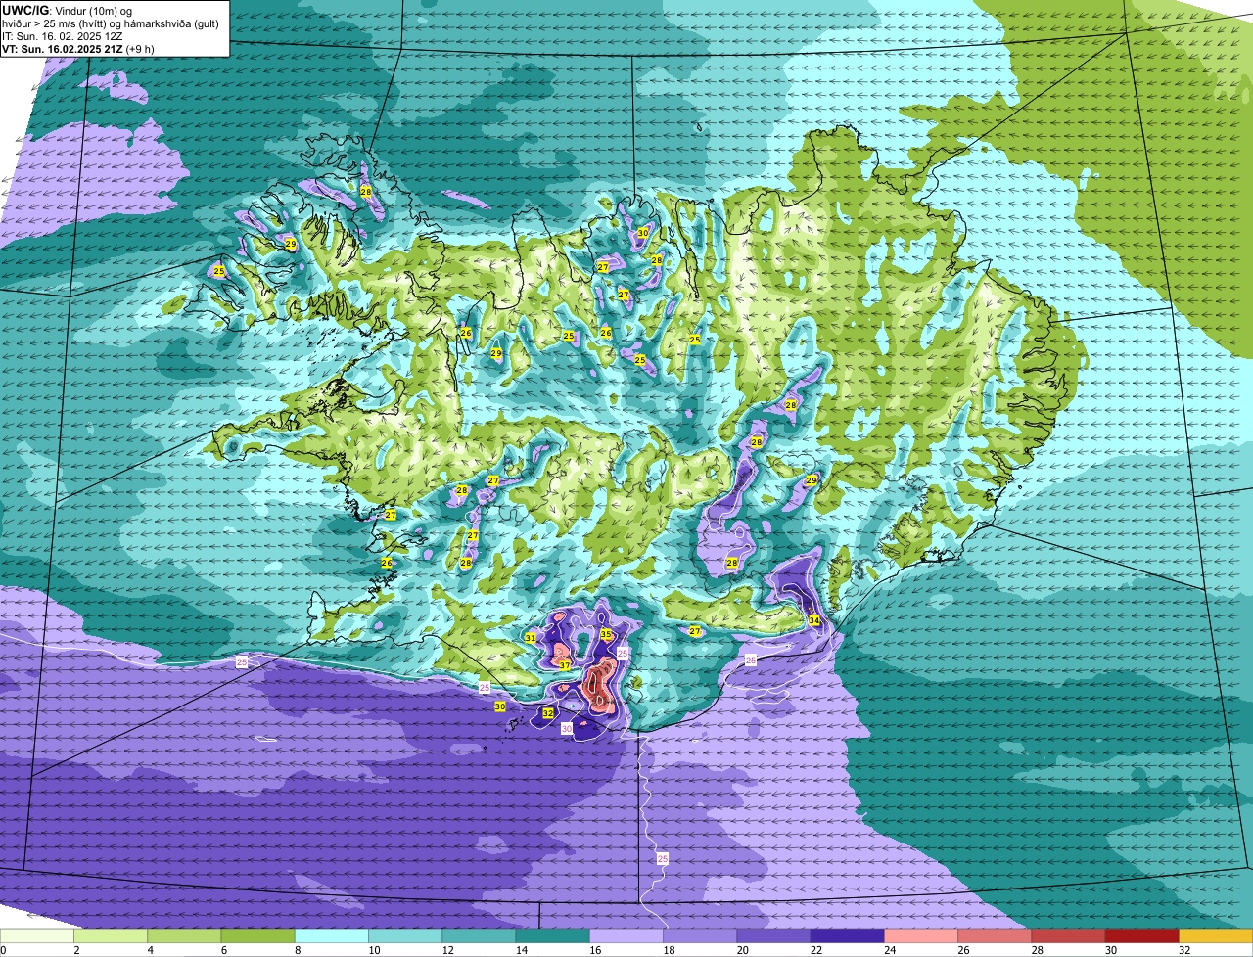Click the yellow 31 gust label
1253x957 pixels.
530,638
